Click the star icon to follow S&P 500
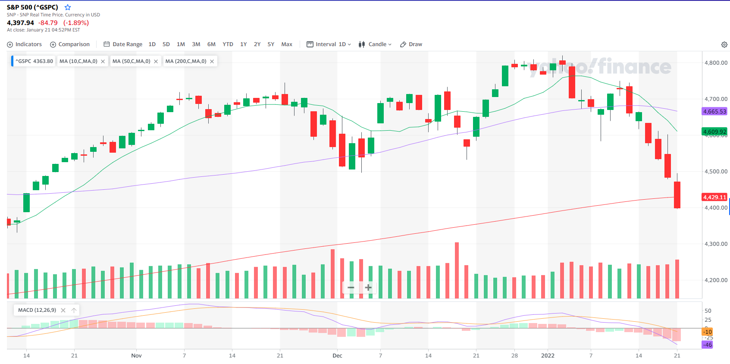The width and height of the screenshot is (730, 364). [x=68, y=7]
